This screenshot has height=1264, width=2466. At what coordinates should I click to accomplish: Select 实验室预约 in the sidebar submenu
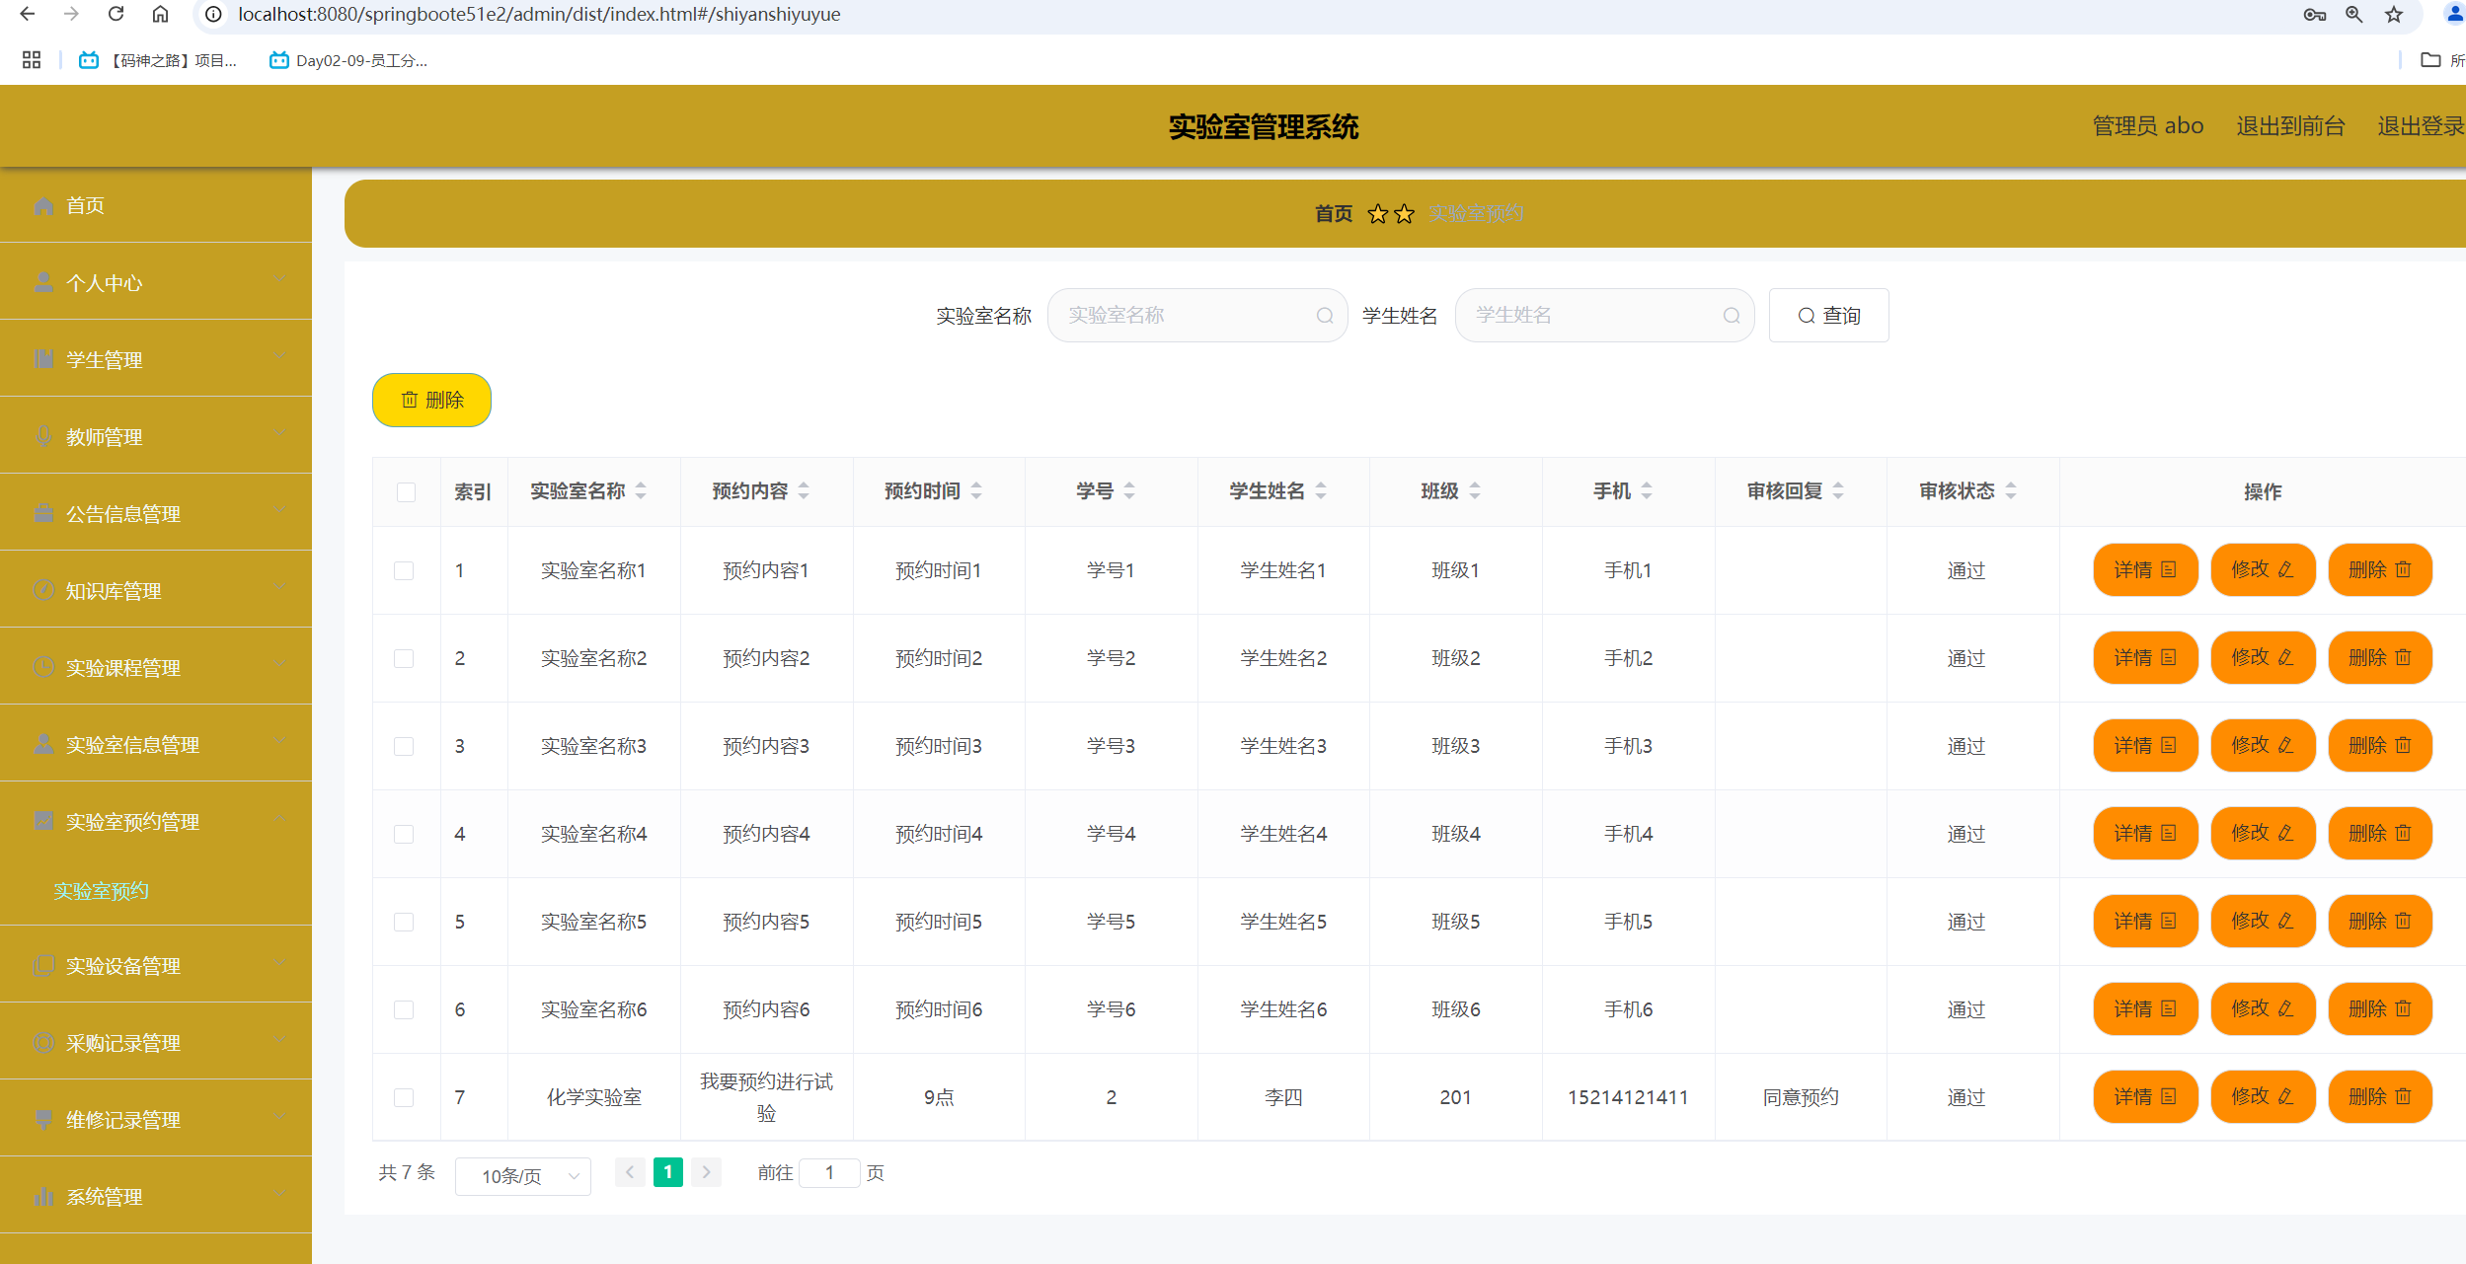pyautogui.click(x=101, y=890)
